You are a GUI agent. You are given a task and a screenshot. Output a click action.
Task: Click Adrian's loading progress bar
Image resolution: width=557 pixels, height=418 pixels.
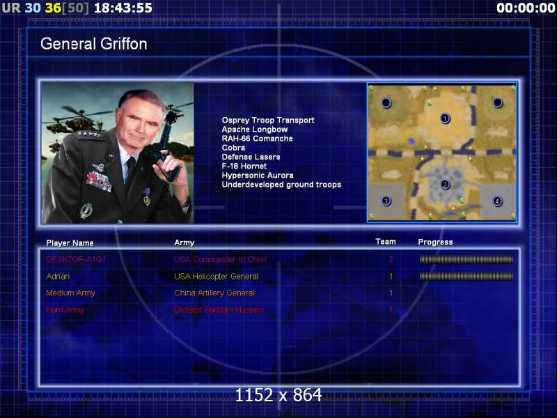coord(466,276)
